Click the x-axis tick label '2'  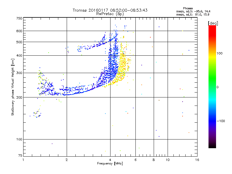(x=67, y=160)
